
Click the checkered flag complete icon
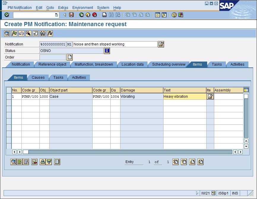(50, 34)
